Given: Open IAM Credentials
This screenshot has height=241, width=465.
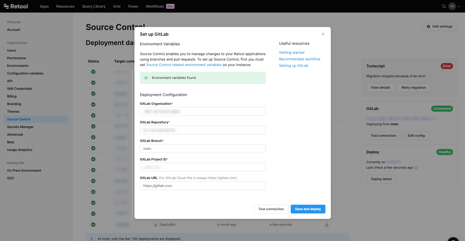Looking at the screenshot, I should coord(20,89).
